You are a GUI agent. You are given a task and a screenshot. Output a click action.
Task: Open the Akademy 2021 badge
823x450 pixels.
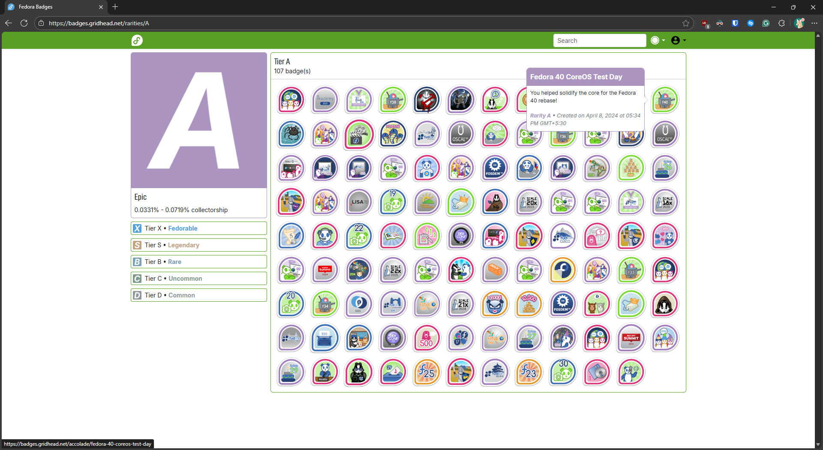pos(325,100)
